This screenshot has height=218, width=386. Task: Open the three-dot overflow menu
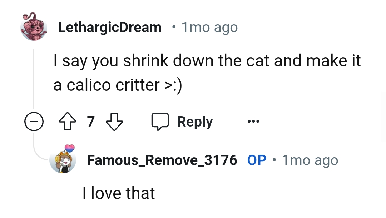[x=253, y=122]
